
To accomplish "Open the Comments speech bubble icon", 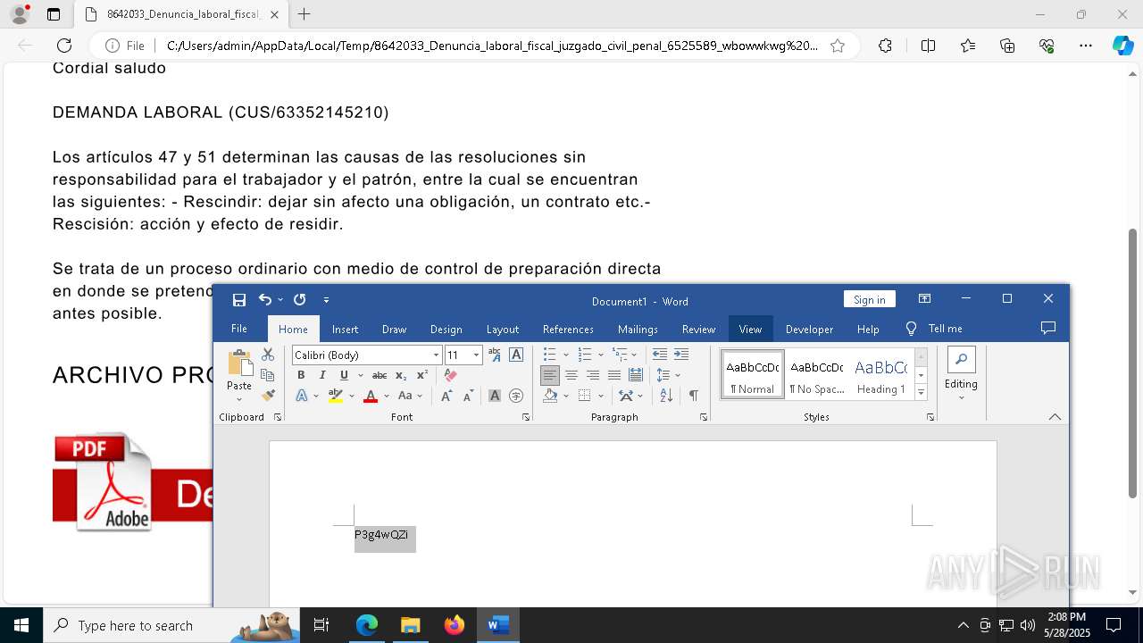I will 1048,329.
